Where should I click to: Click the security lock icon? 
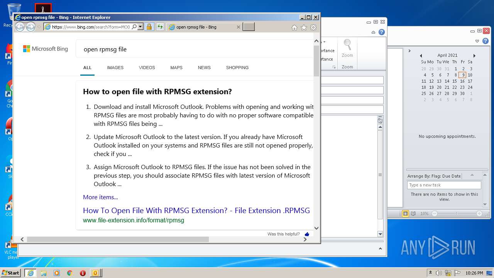click(149, 27)
